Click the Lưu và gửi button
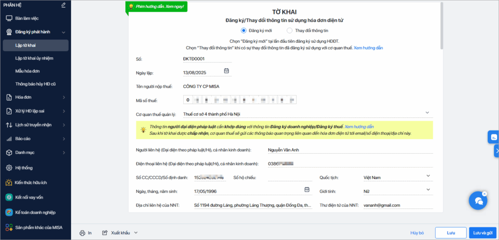499x240 pixels. point(482,233)
